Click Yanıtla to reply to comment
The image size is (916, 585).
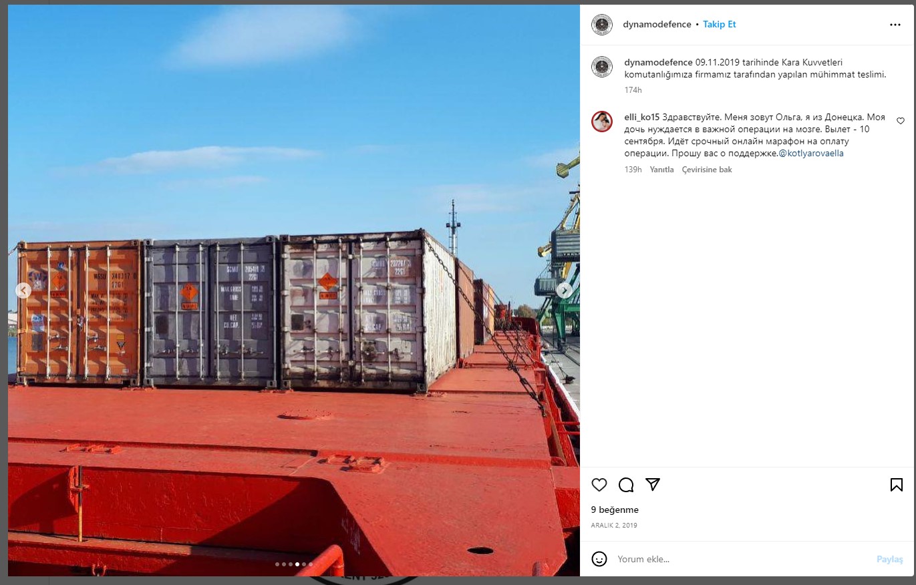point(661,170)
